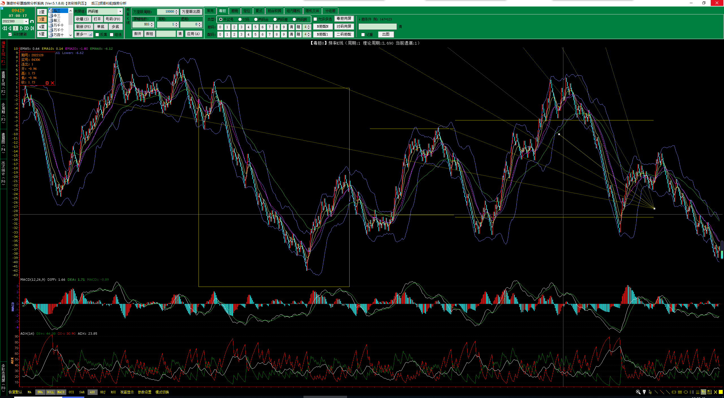Click 屏蜡烛数 803 spinner arrows

pos(152,25)
